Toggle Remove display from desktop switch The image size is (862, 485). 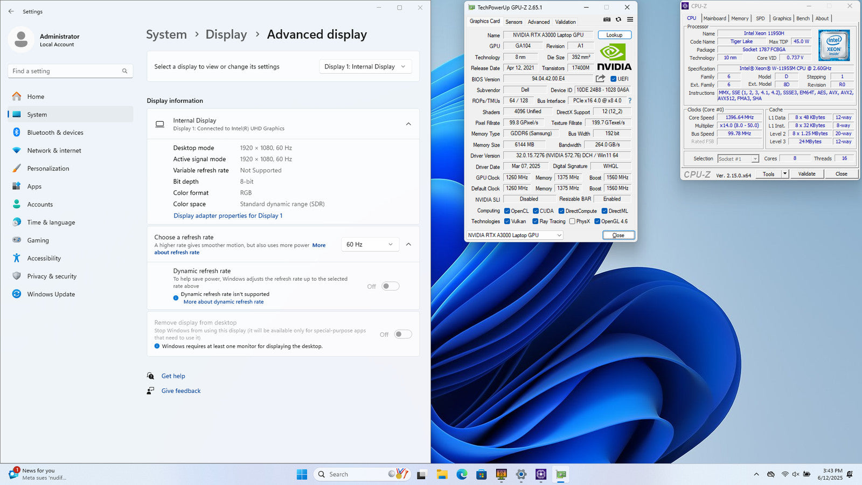pos(403,334)
